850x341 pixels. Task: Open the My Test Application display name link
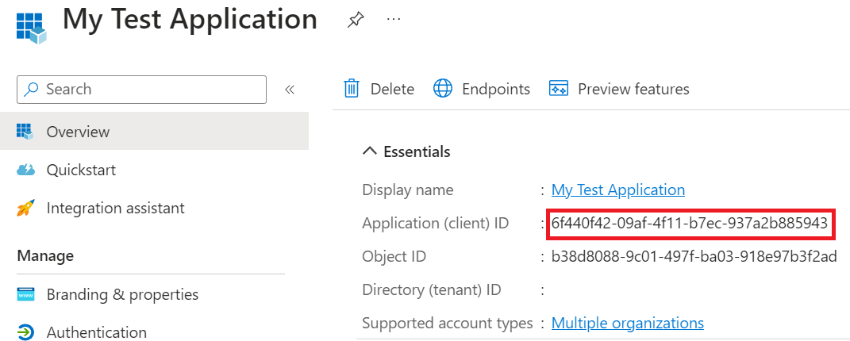click(x=617, y=190)
